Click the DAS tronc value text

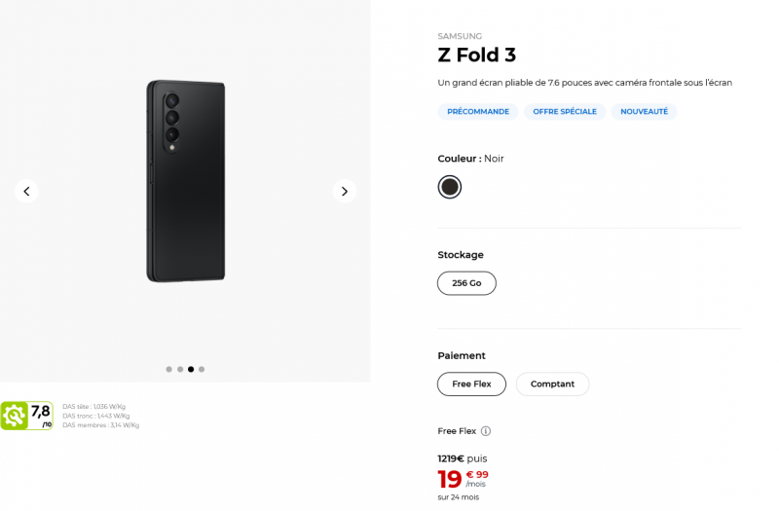[x=95, y=416]
